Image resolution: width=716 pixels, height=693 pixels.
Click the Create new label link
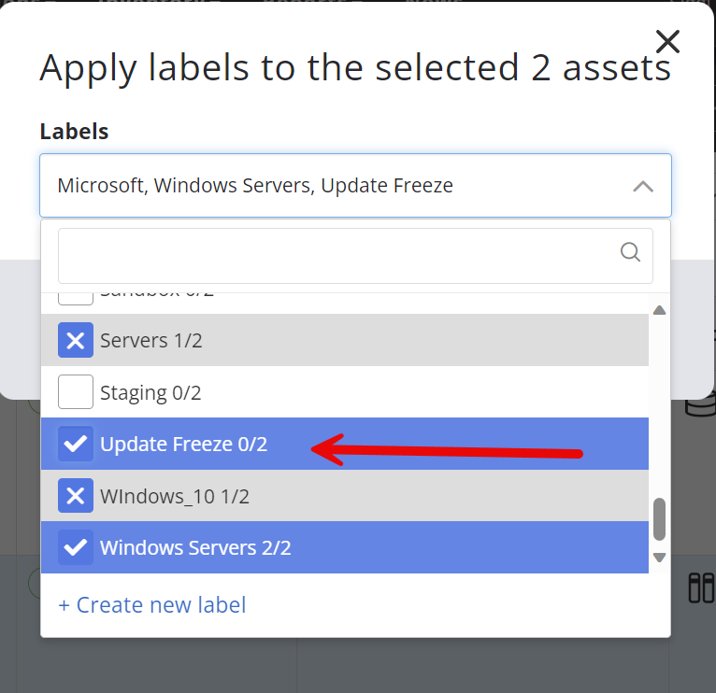(x=161, y=605)
